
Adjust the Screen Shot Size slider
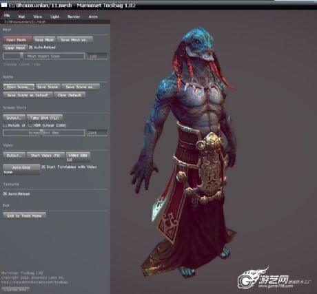(x=44, y=133)
